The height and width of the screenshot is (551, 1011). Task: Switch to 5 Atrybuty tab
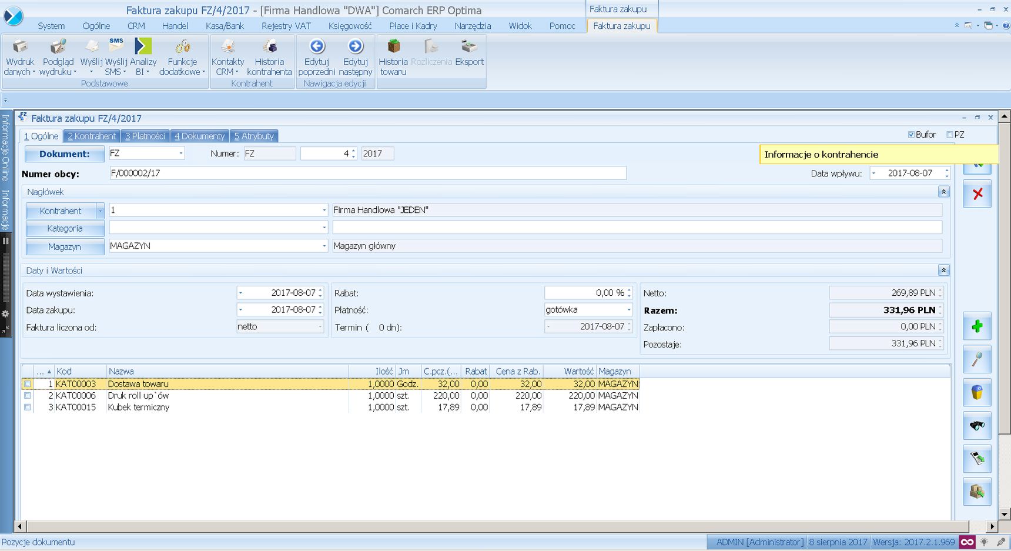pyautogui.click(x=254, y=136)
